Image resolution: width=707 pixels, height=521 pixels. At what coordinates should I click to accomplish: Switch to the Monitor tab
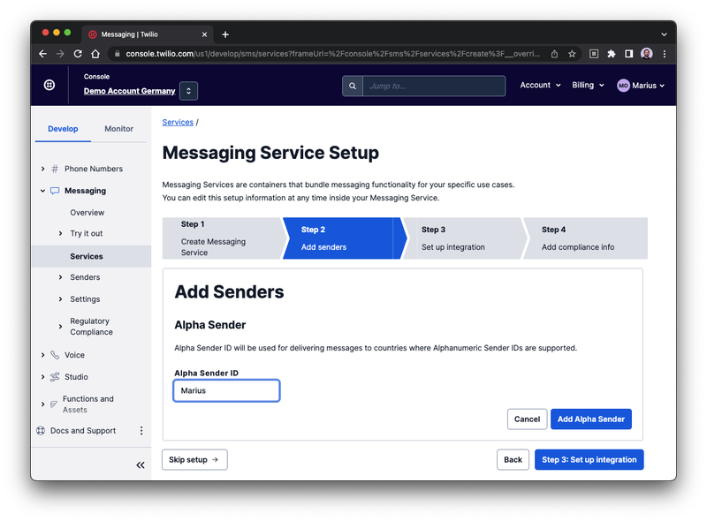(x=119, y=129)
